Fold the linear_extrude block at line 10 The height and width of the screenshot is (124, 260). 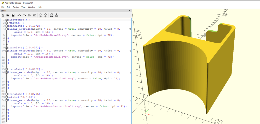pos(7,51)
